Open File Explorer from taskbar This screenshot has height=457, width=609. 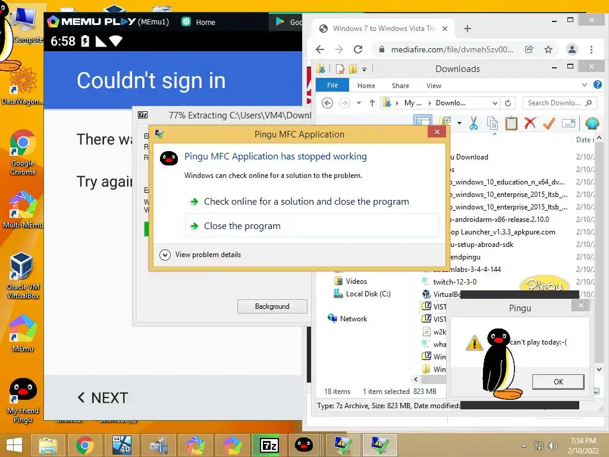48,445
